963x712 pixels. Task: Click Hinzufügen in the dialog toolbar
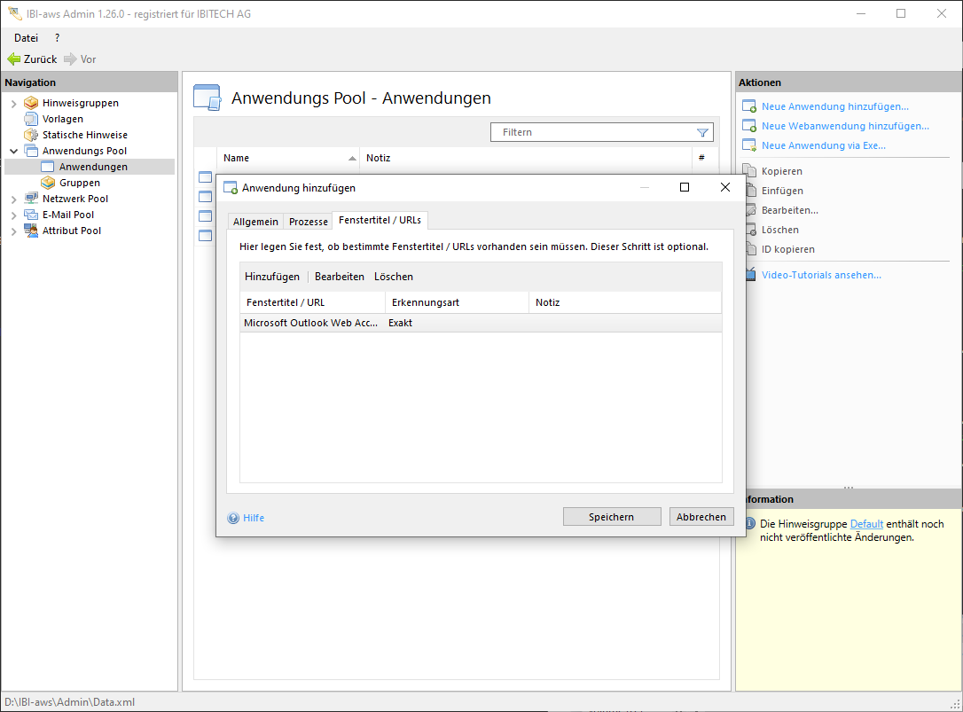[272, 277]
